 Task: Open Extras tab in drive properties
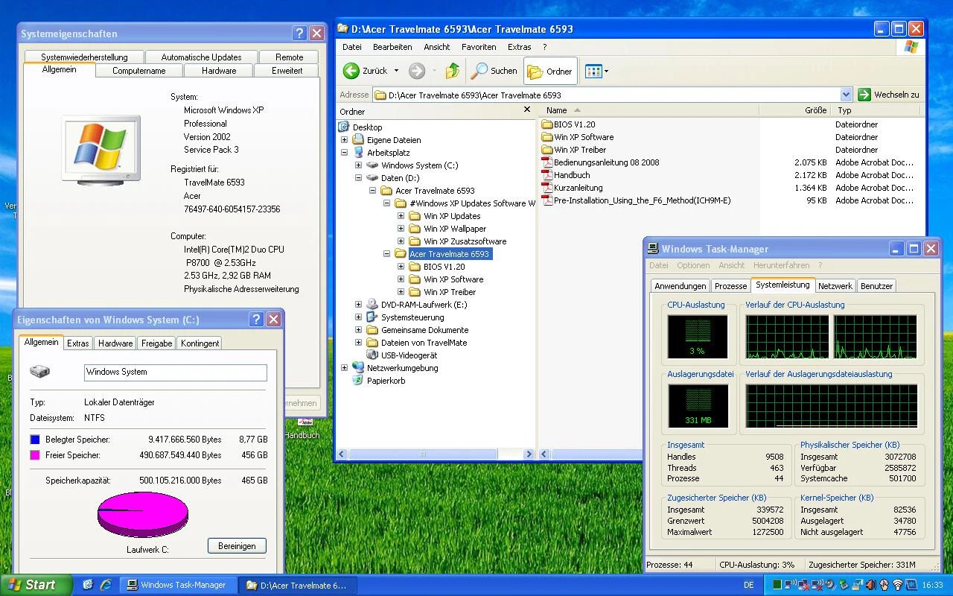click(77, 343)
